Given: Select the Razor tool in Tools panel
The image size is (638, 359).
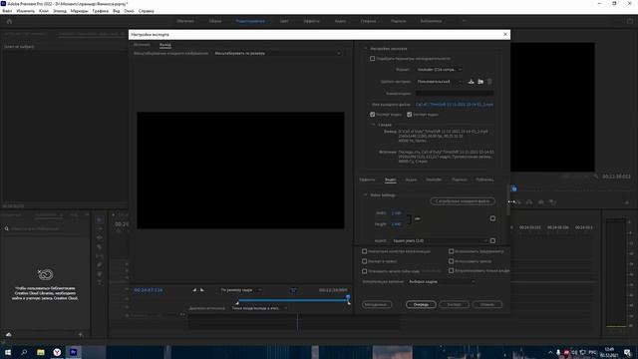Looking at the screenshot, I should pos(100,247).
